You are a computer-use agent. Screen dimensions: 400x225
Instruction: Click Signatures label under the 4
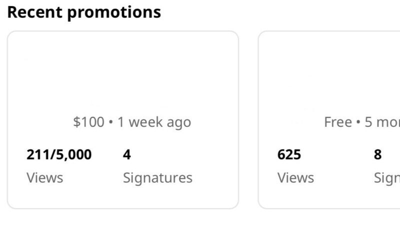157,177
